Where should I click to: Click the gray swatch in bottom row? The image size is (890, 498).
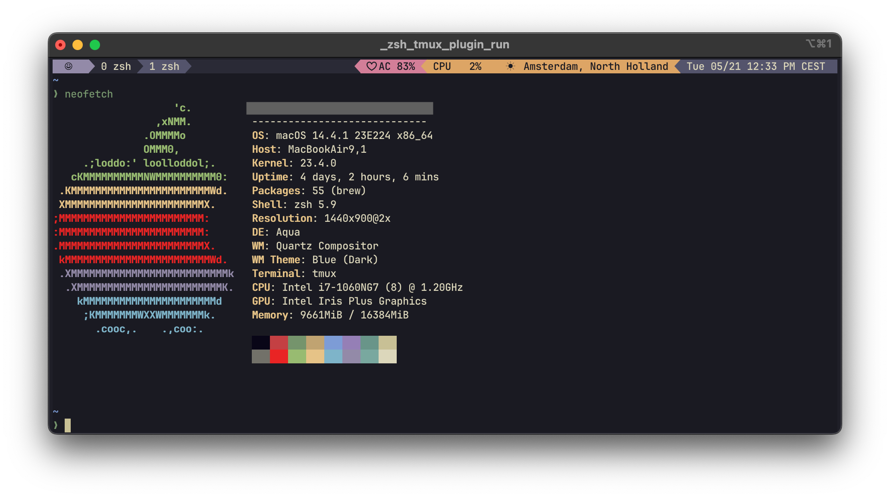261,356
